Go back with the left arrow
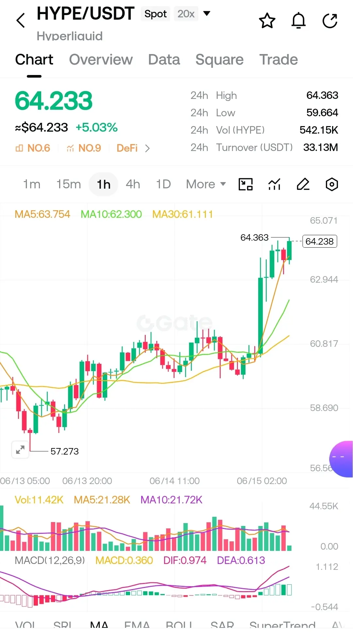This screenshot has height=637, width=353. tap(21, 21)
